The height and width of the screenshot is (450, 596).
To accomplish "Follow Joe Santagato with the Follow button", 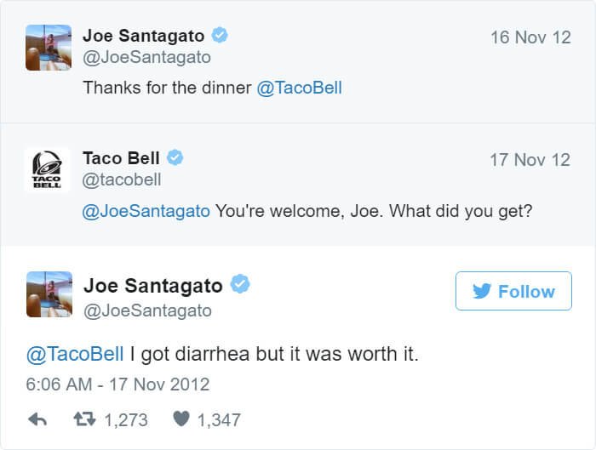I will [513, 291].
